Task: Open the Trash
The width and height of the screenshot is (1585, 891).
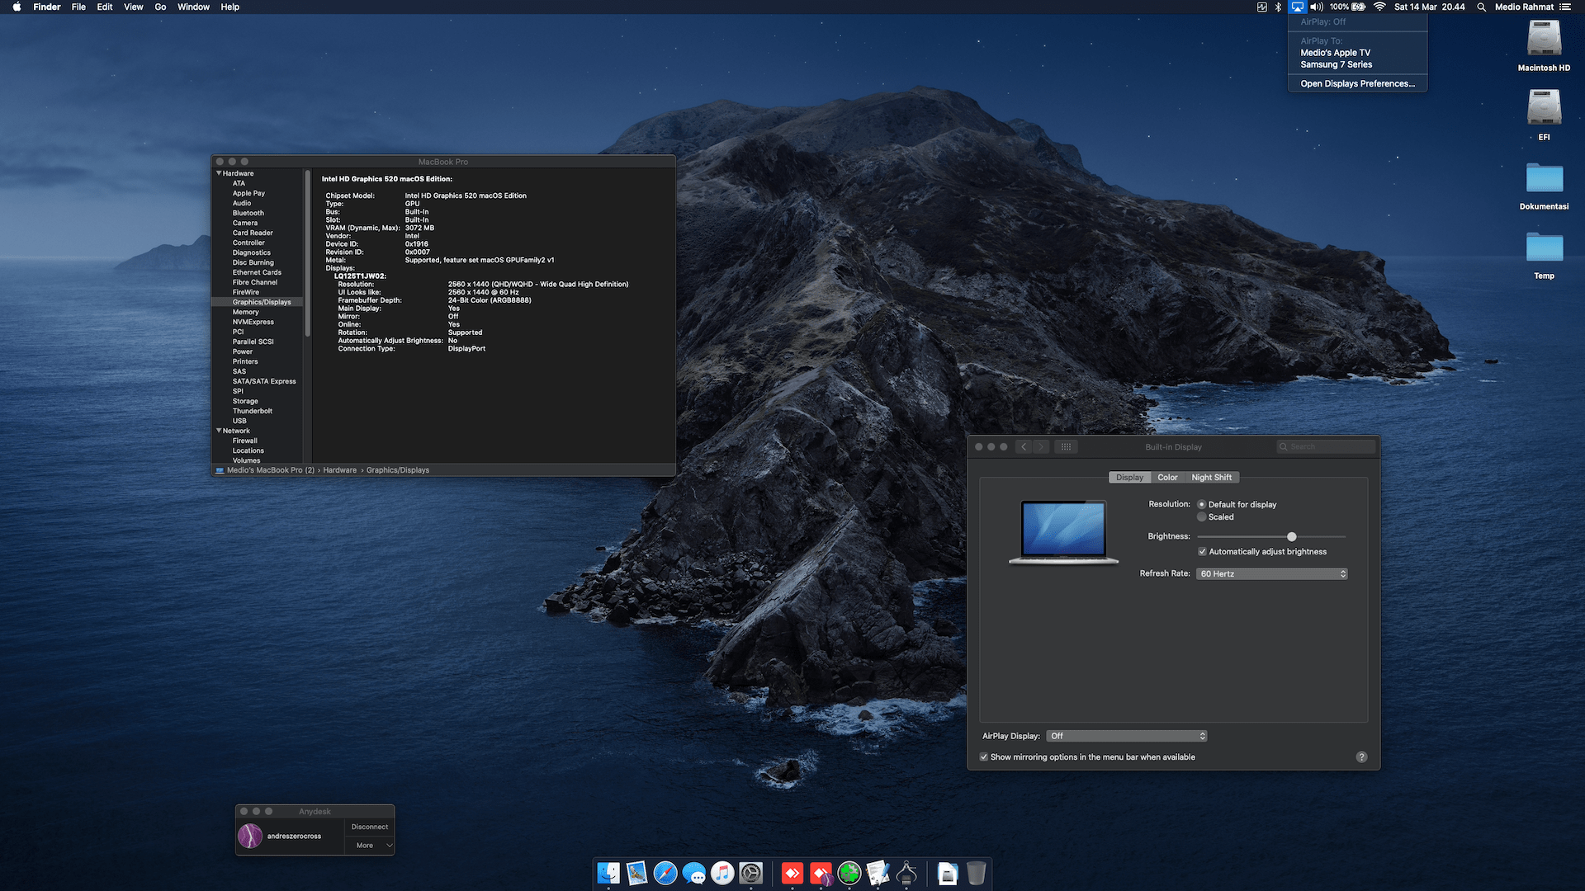Action: (976, 873)
